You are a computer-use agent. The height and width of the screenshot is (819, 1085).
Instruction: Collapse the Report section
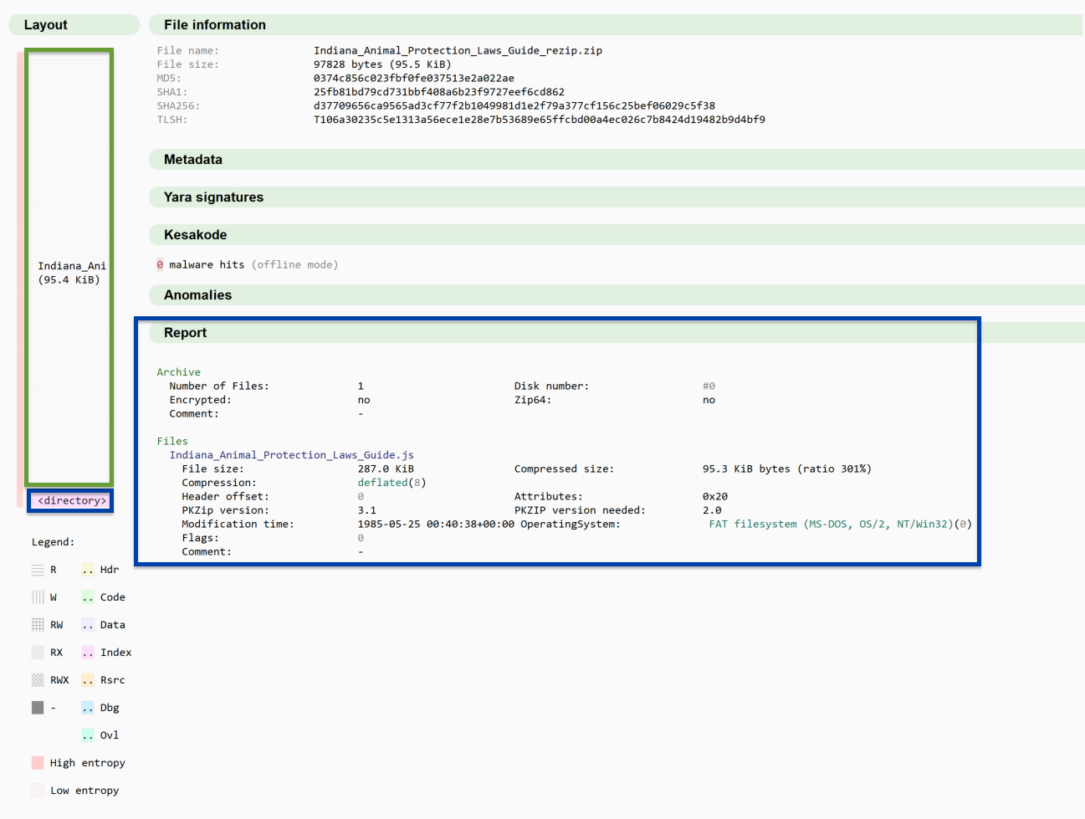point(184,332)
